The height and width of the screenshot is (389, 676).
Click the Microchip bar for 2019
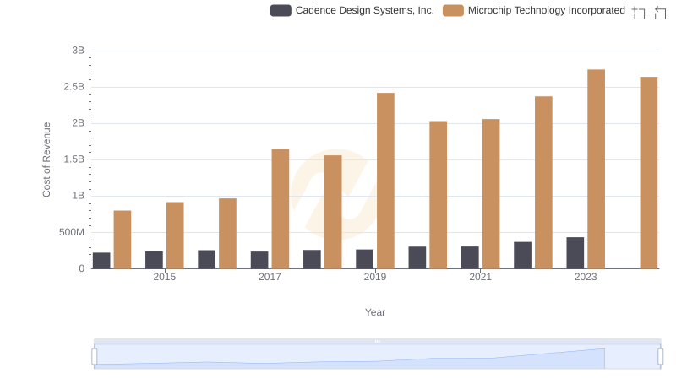(x=385, y=181)
